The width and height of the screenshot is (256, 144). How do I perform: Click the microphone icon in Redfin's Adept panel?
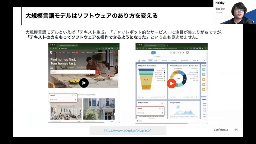[x=75, y=99]
